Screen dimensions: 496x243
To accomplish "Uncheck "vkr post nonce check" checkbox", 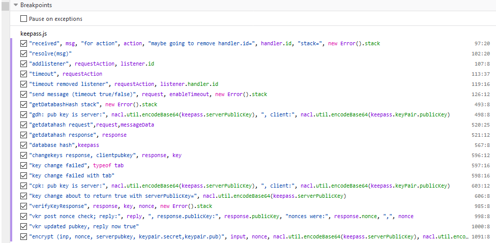I will click(x=23, y=216).
